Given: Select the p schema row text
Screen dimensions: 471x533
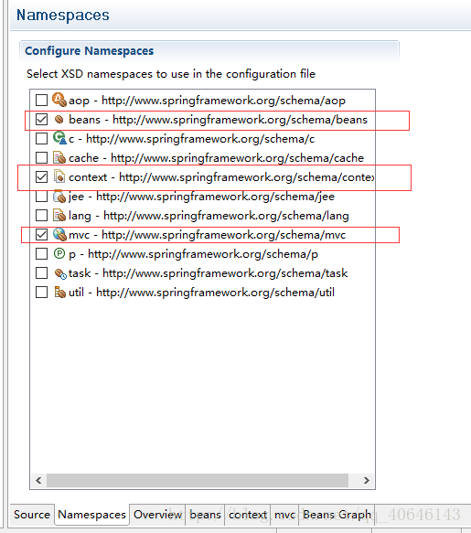Looking at the screenshot, I should click(193, 254).
